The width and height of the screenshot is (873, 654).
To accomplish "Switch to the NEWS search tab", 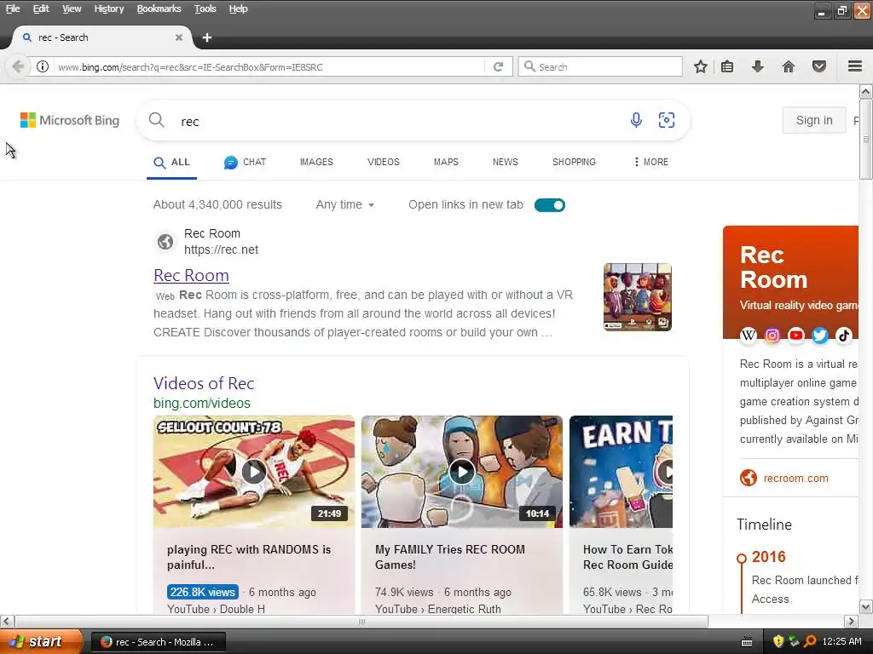I will point(506,162).
